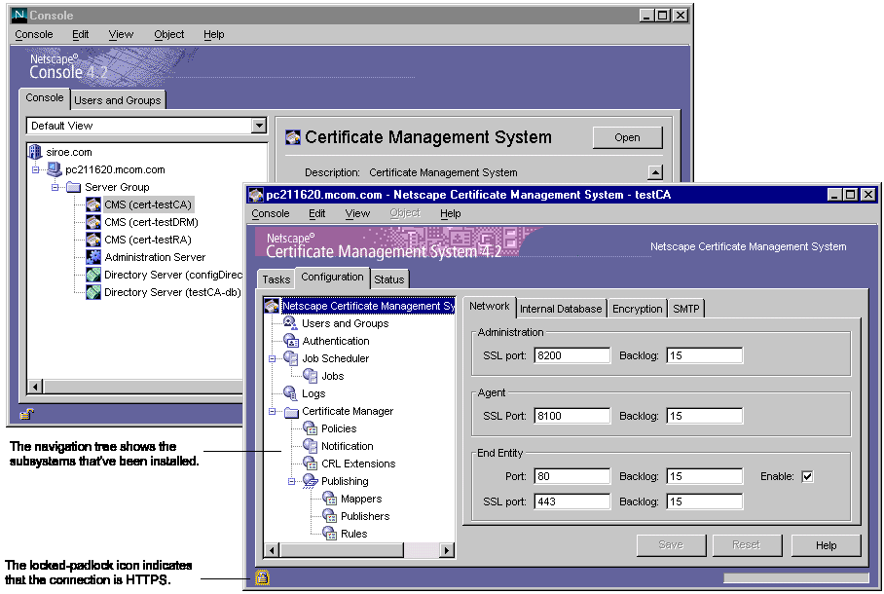Click the Publishing node icon
This screenshot has width=884, height=594.
click(310, 481)
